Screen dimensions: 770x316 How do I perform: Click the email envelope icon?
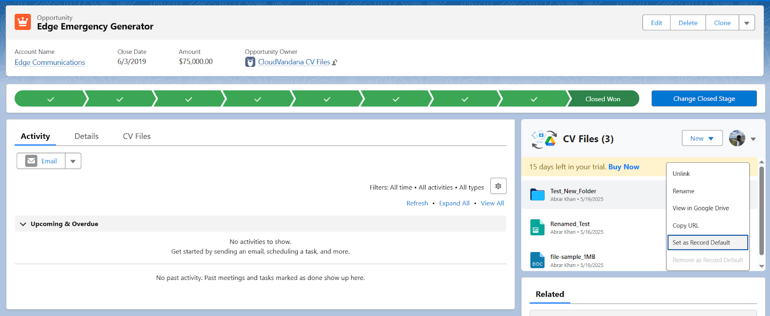click(31, 161)
